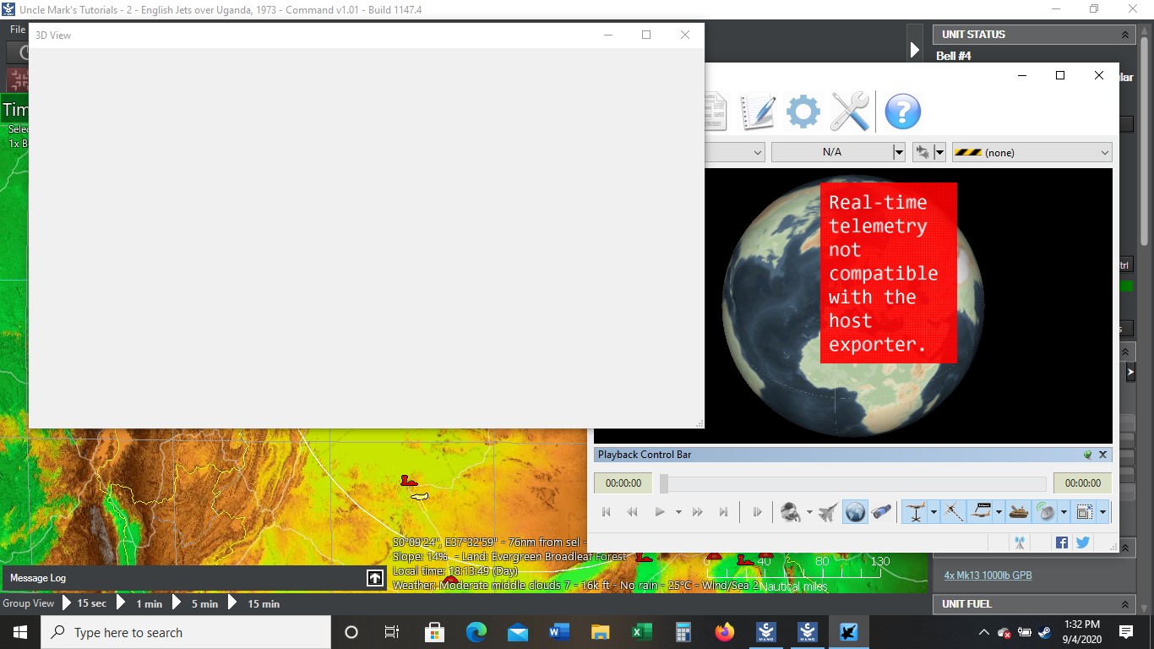Open Tacview help question mark icon

pos(902,112)
